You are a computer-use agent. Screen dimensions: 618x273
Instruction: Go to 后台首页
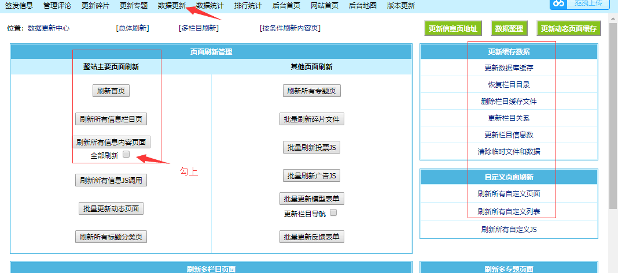tap(286, 6)
